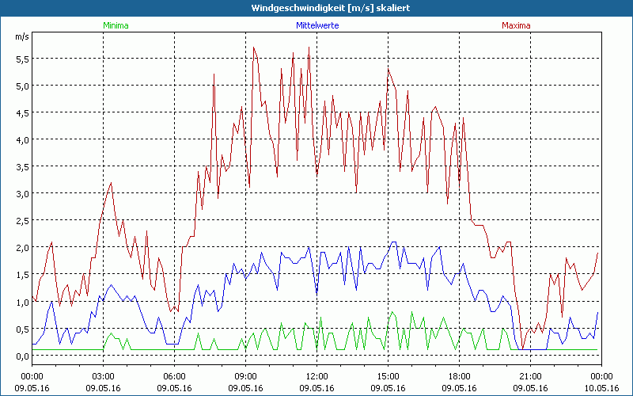Select the 21:00 time axis label
Screen dimensions: 633x396
click(530, 376)
